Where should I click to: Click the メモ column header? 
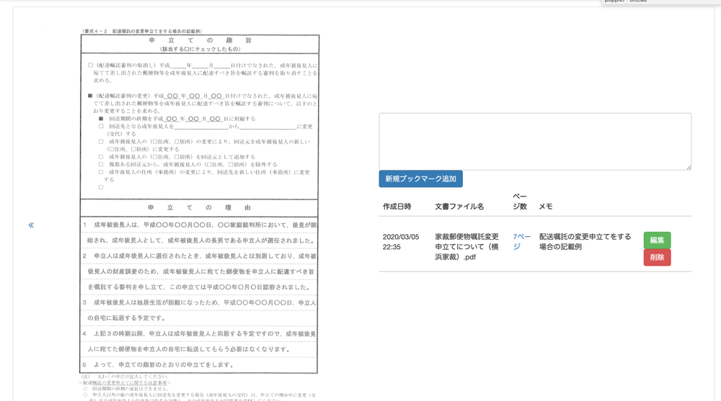[546, 207]
